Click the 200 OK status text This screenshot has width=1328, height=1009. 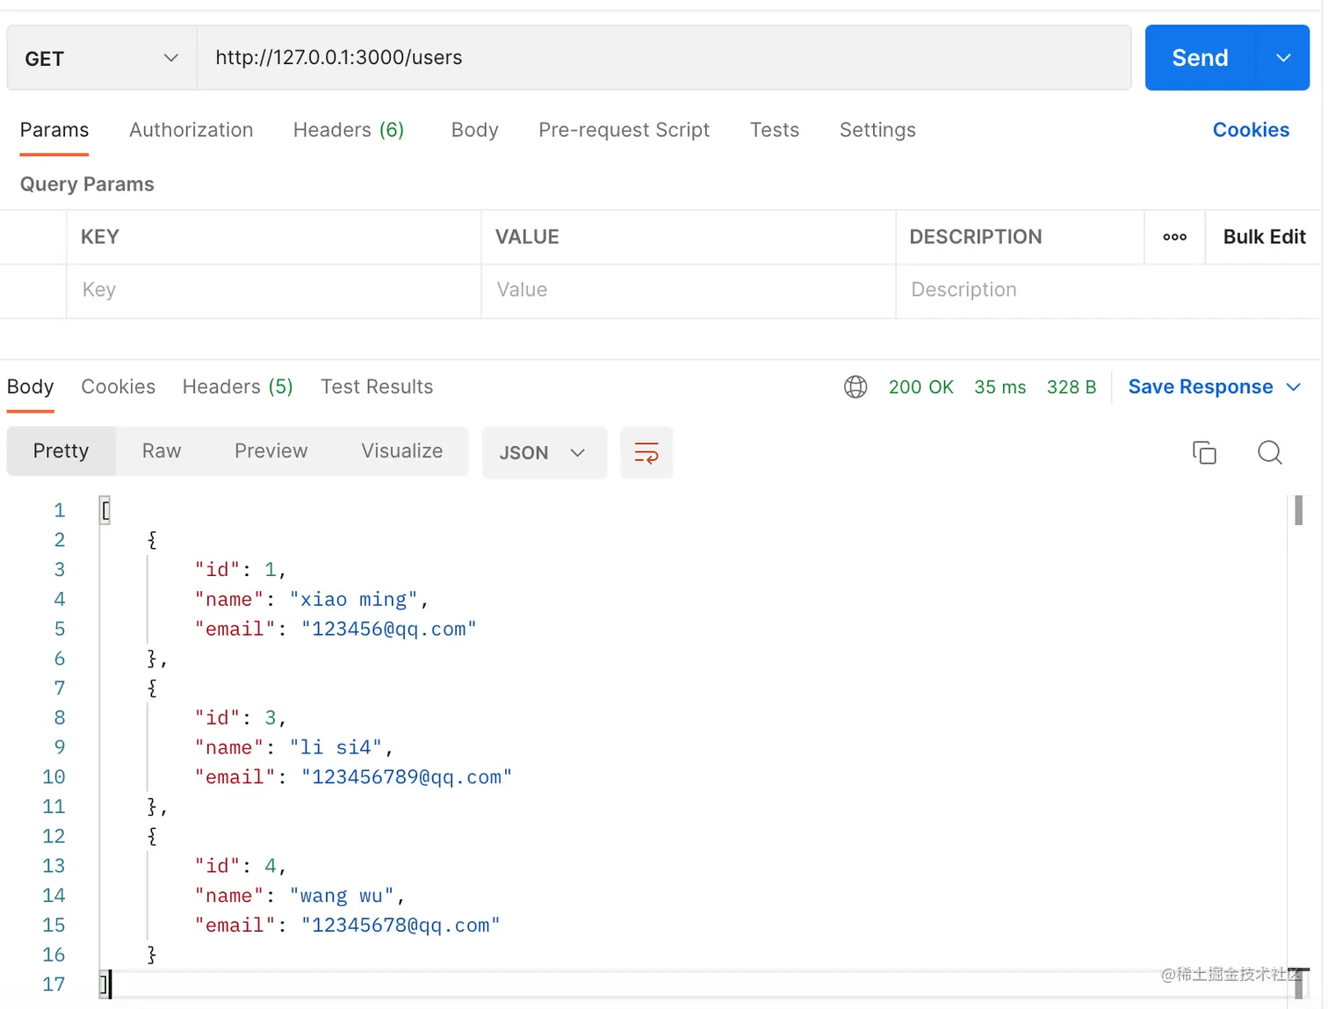[920, 387]
